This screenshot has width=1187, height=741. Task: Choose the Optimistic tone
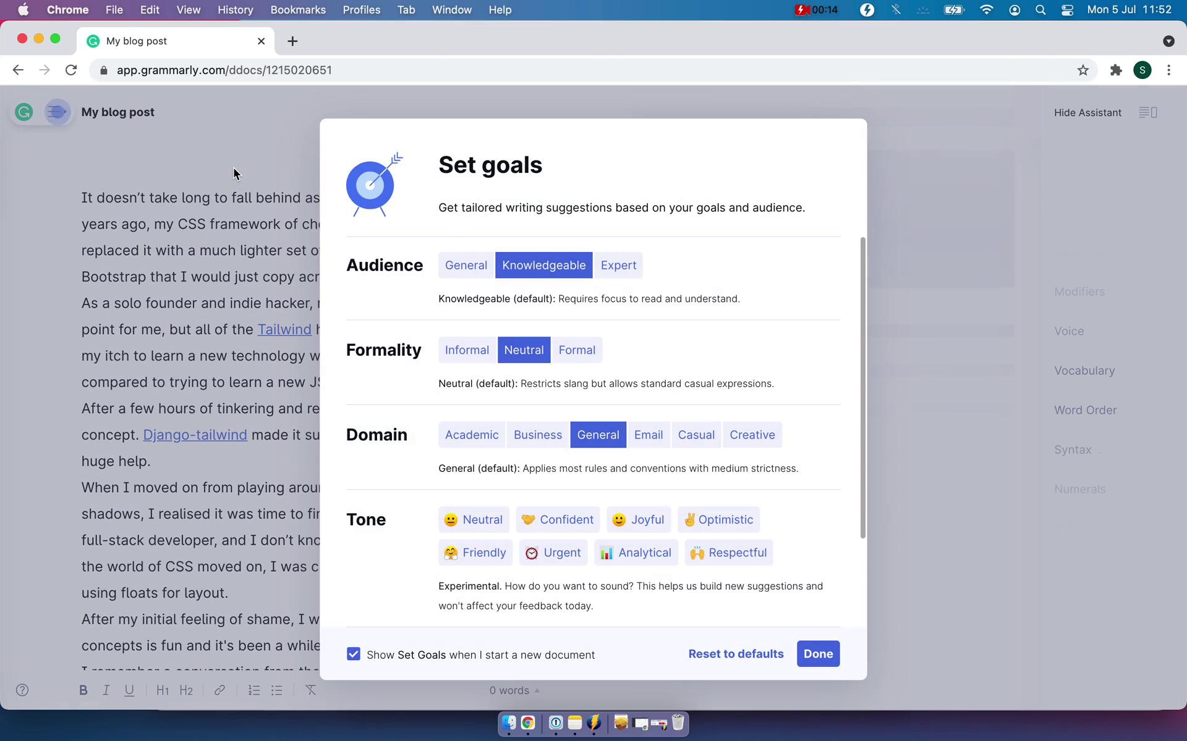tap(718, 520)
